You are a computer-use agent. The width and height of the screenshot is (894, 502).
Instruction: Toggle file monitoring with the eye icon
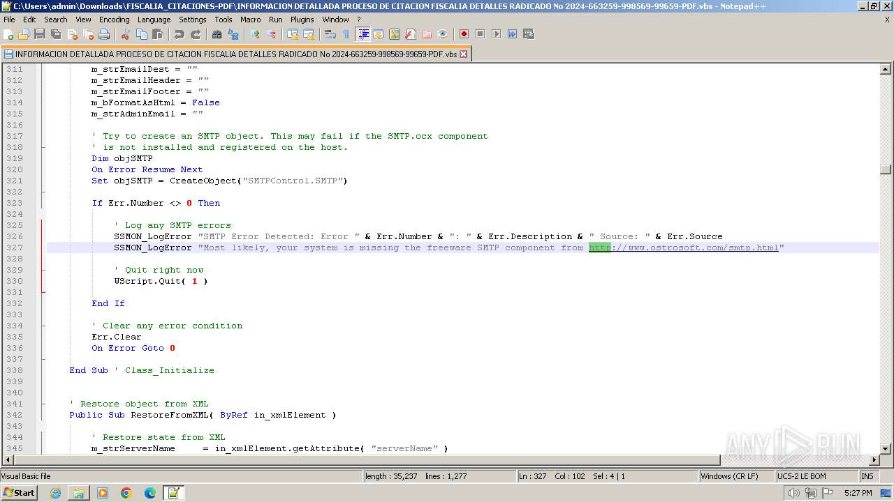(442, 34)
